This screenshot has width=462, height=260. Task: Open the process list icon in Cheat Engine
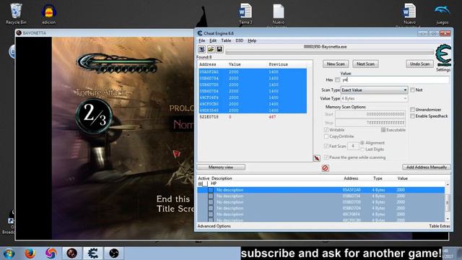(202, 49)
